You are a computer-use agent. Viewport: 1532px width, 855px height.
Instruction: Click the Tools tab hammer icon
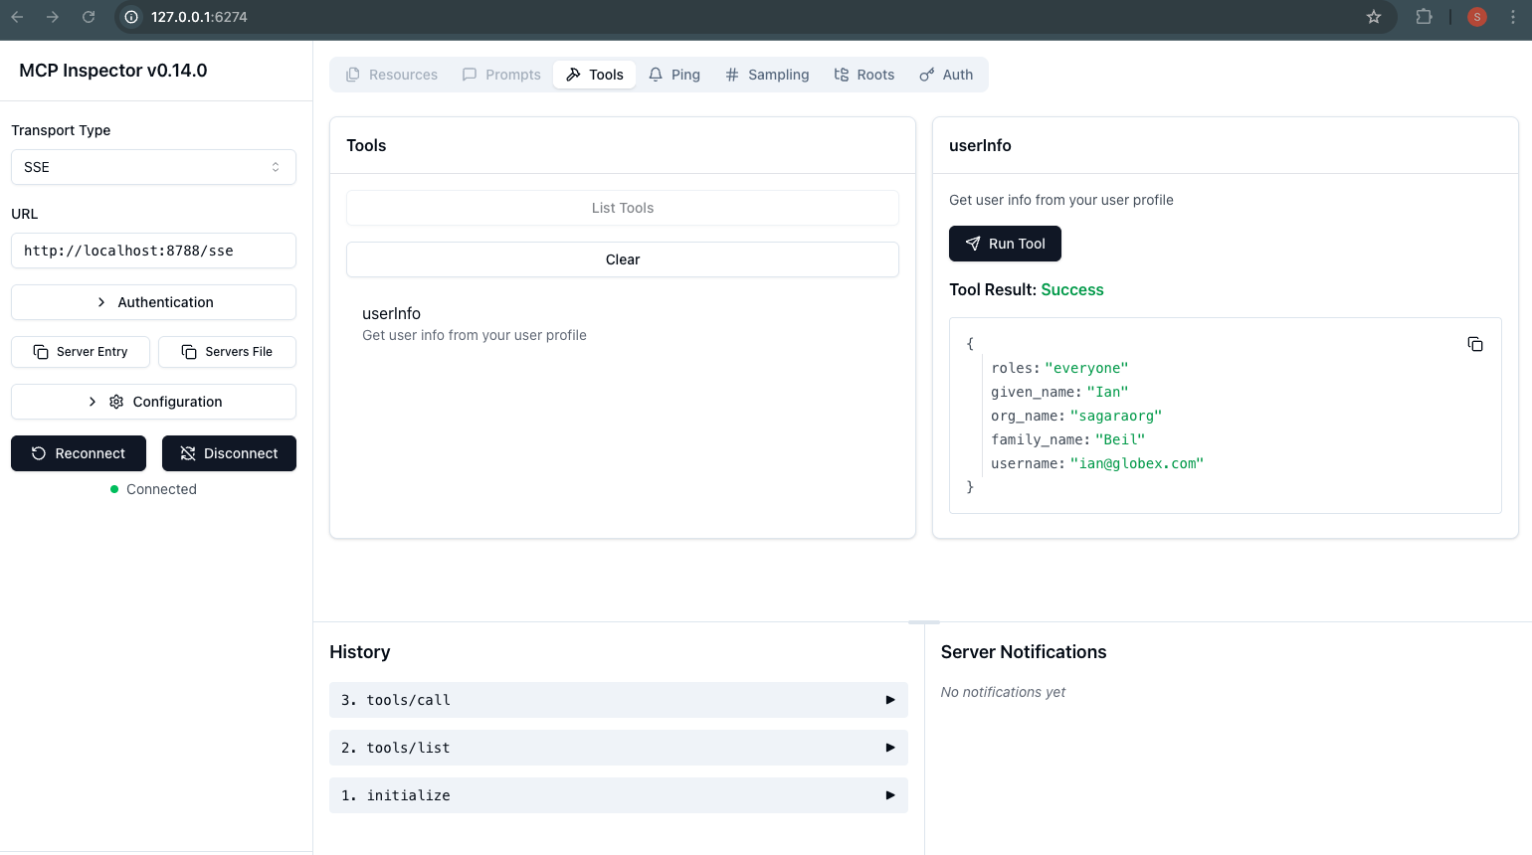[x=573, y=75]
